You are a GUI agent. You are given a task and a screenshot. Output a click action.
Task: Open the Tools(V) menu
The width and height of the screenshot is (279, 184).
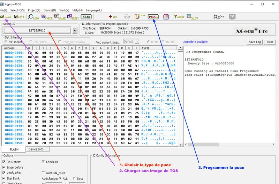[x=64, y=10]
